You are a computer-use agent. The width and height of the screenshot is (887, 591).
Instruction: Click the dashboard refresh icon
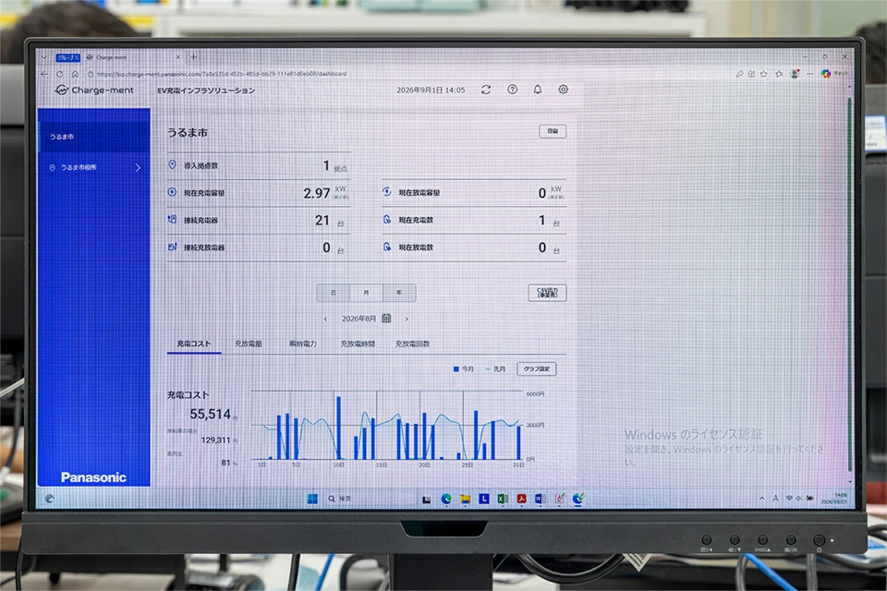coord(486,90)
